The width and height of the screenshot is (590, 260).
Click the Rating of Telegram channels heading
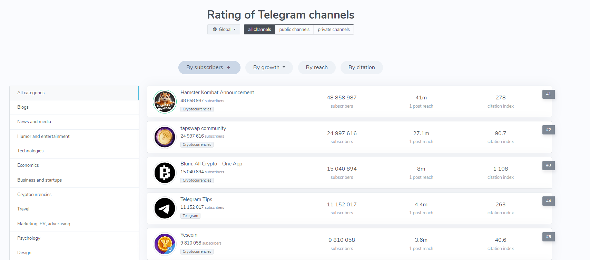coord(281,15)
